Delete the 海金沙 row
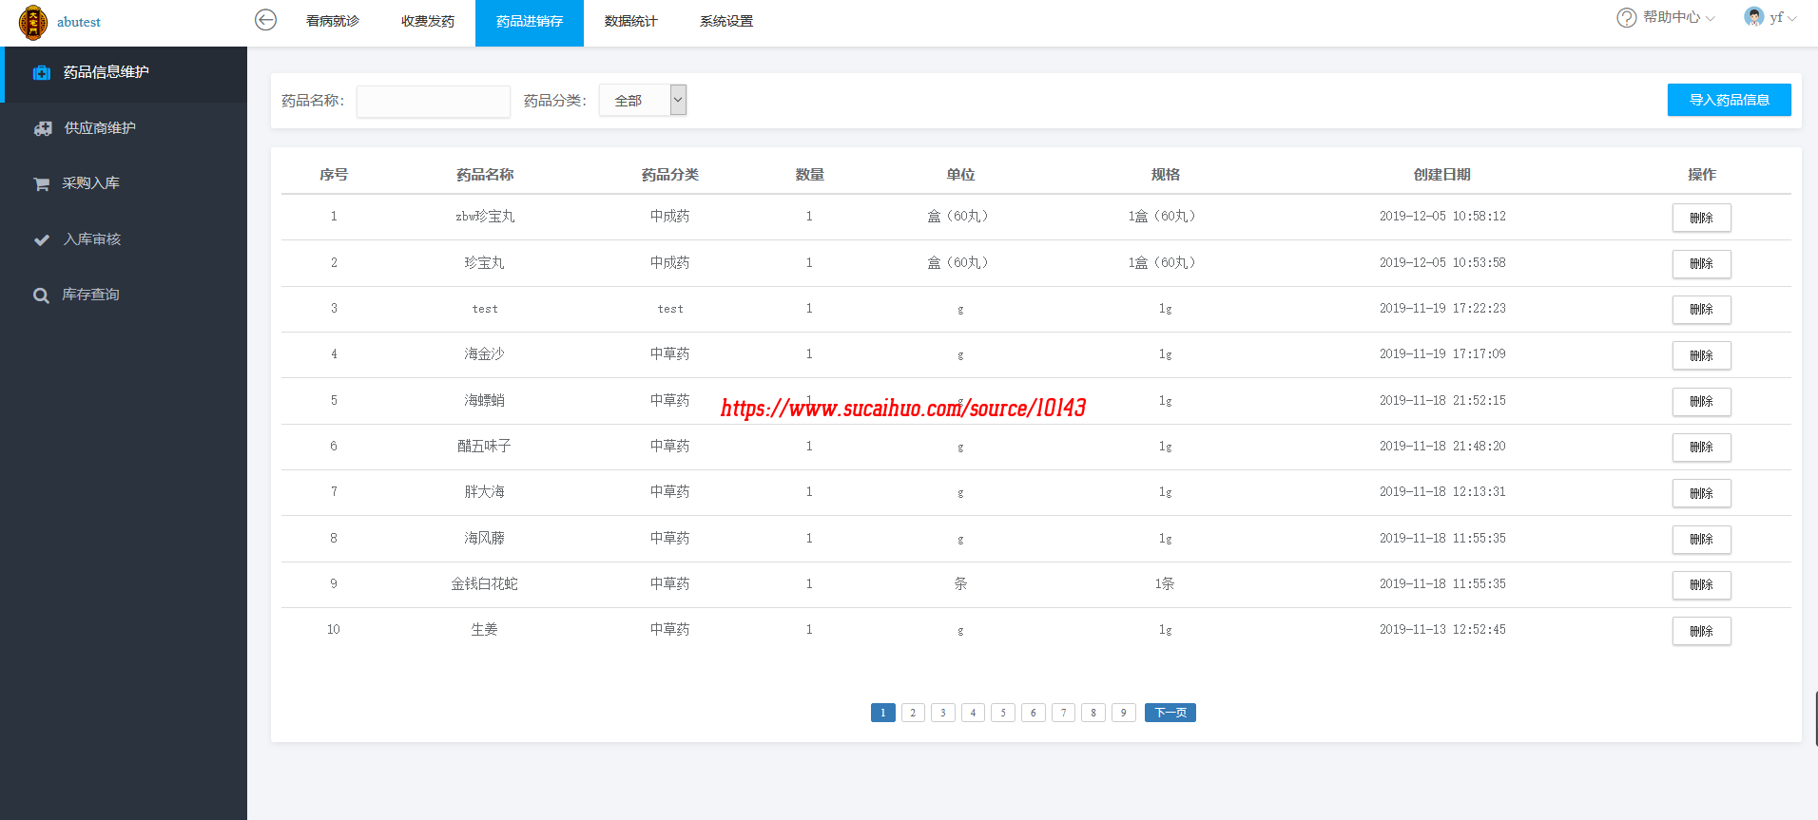The image size is (1818, 820). click(1700, 355)
